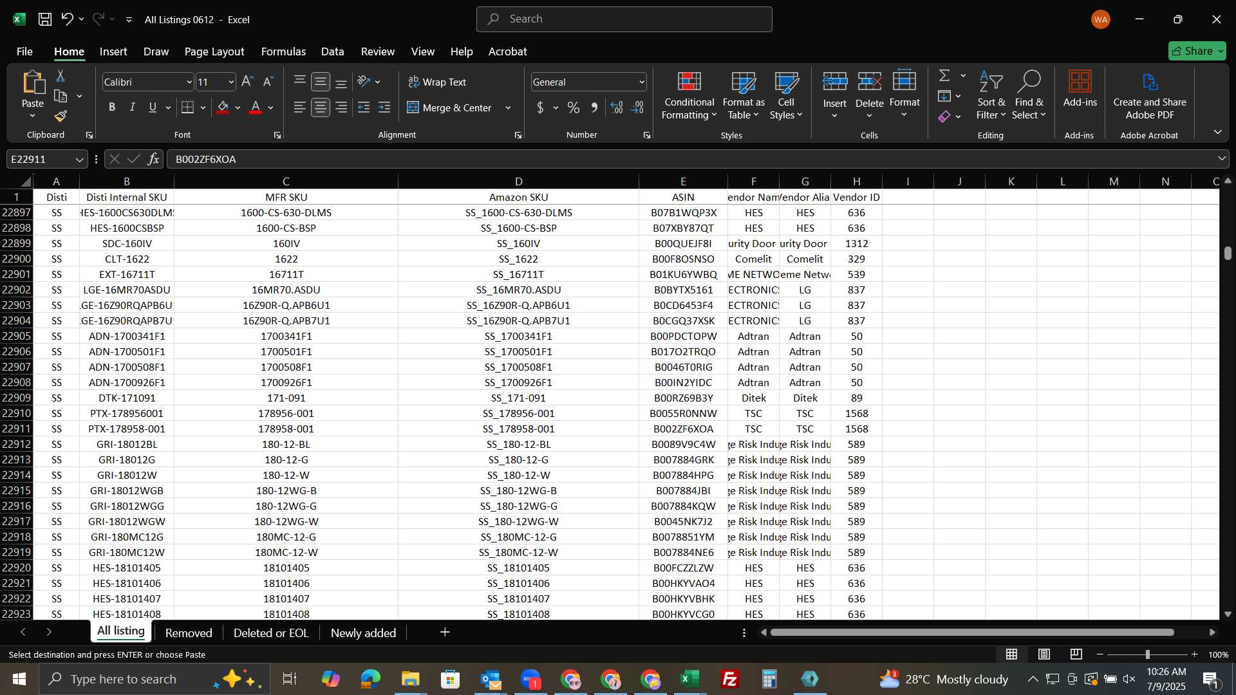Click the Font Color A icon
This screenshot has width=1236, height=695.
click(x=256, y=107)
